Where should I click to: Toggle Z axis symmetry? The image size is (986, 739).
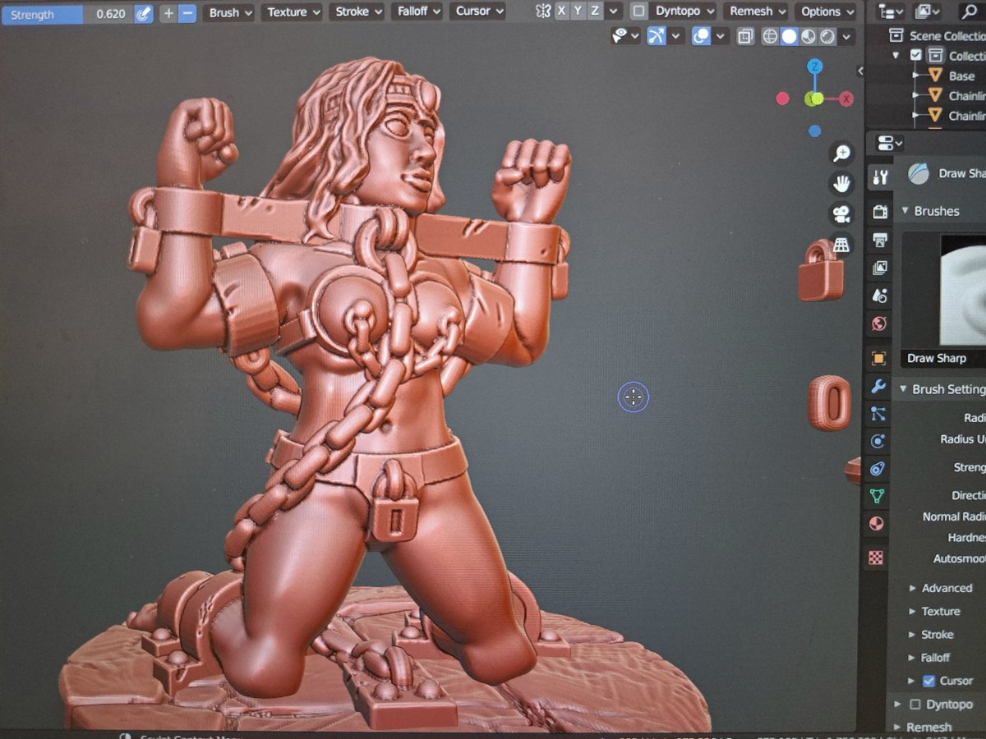click(x=594, y=11)
